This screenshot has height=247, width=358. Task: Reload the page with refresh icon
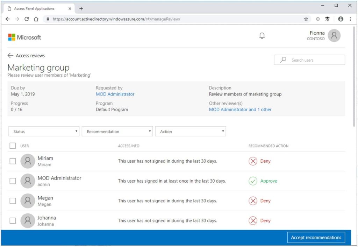click(27, 19)
